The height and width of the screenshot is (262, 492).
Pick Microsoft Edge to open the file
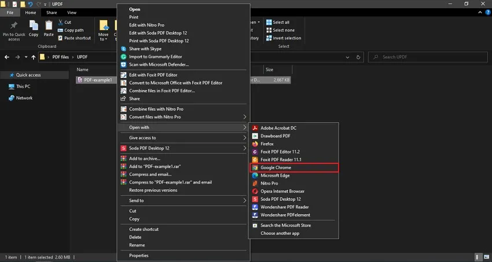coord(293,175)
